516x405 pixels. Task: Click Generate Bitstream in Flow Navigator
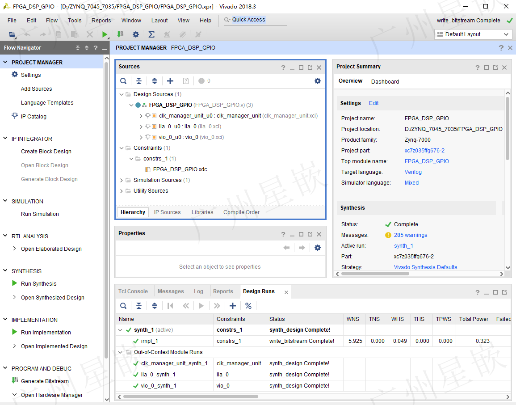pyautogui.click(x=45, y=381)
